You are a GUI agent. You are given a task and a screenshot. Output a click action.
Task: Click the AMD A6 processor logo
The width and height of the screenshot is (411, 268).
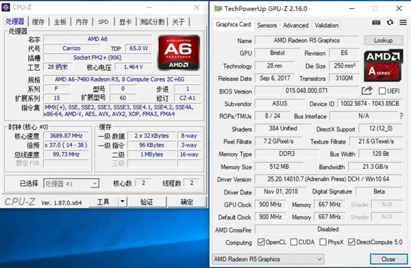coord(179,53)
